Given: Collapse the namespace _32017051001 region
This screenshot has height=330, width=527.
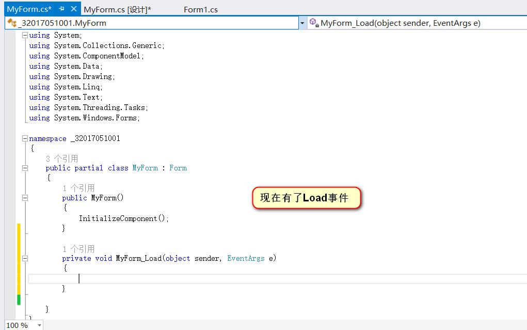Looking at the screenshot, I should (x=24, y=138).
